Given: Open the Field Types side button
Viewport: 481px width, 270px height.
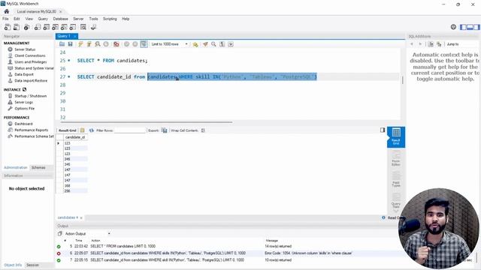Looking at the screenshot, I should 396,179.
